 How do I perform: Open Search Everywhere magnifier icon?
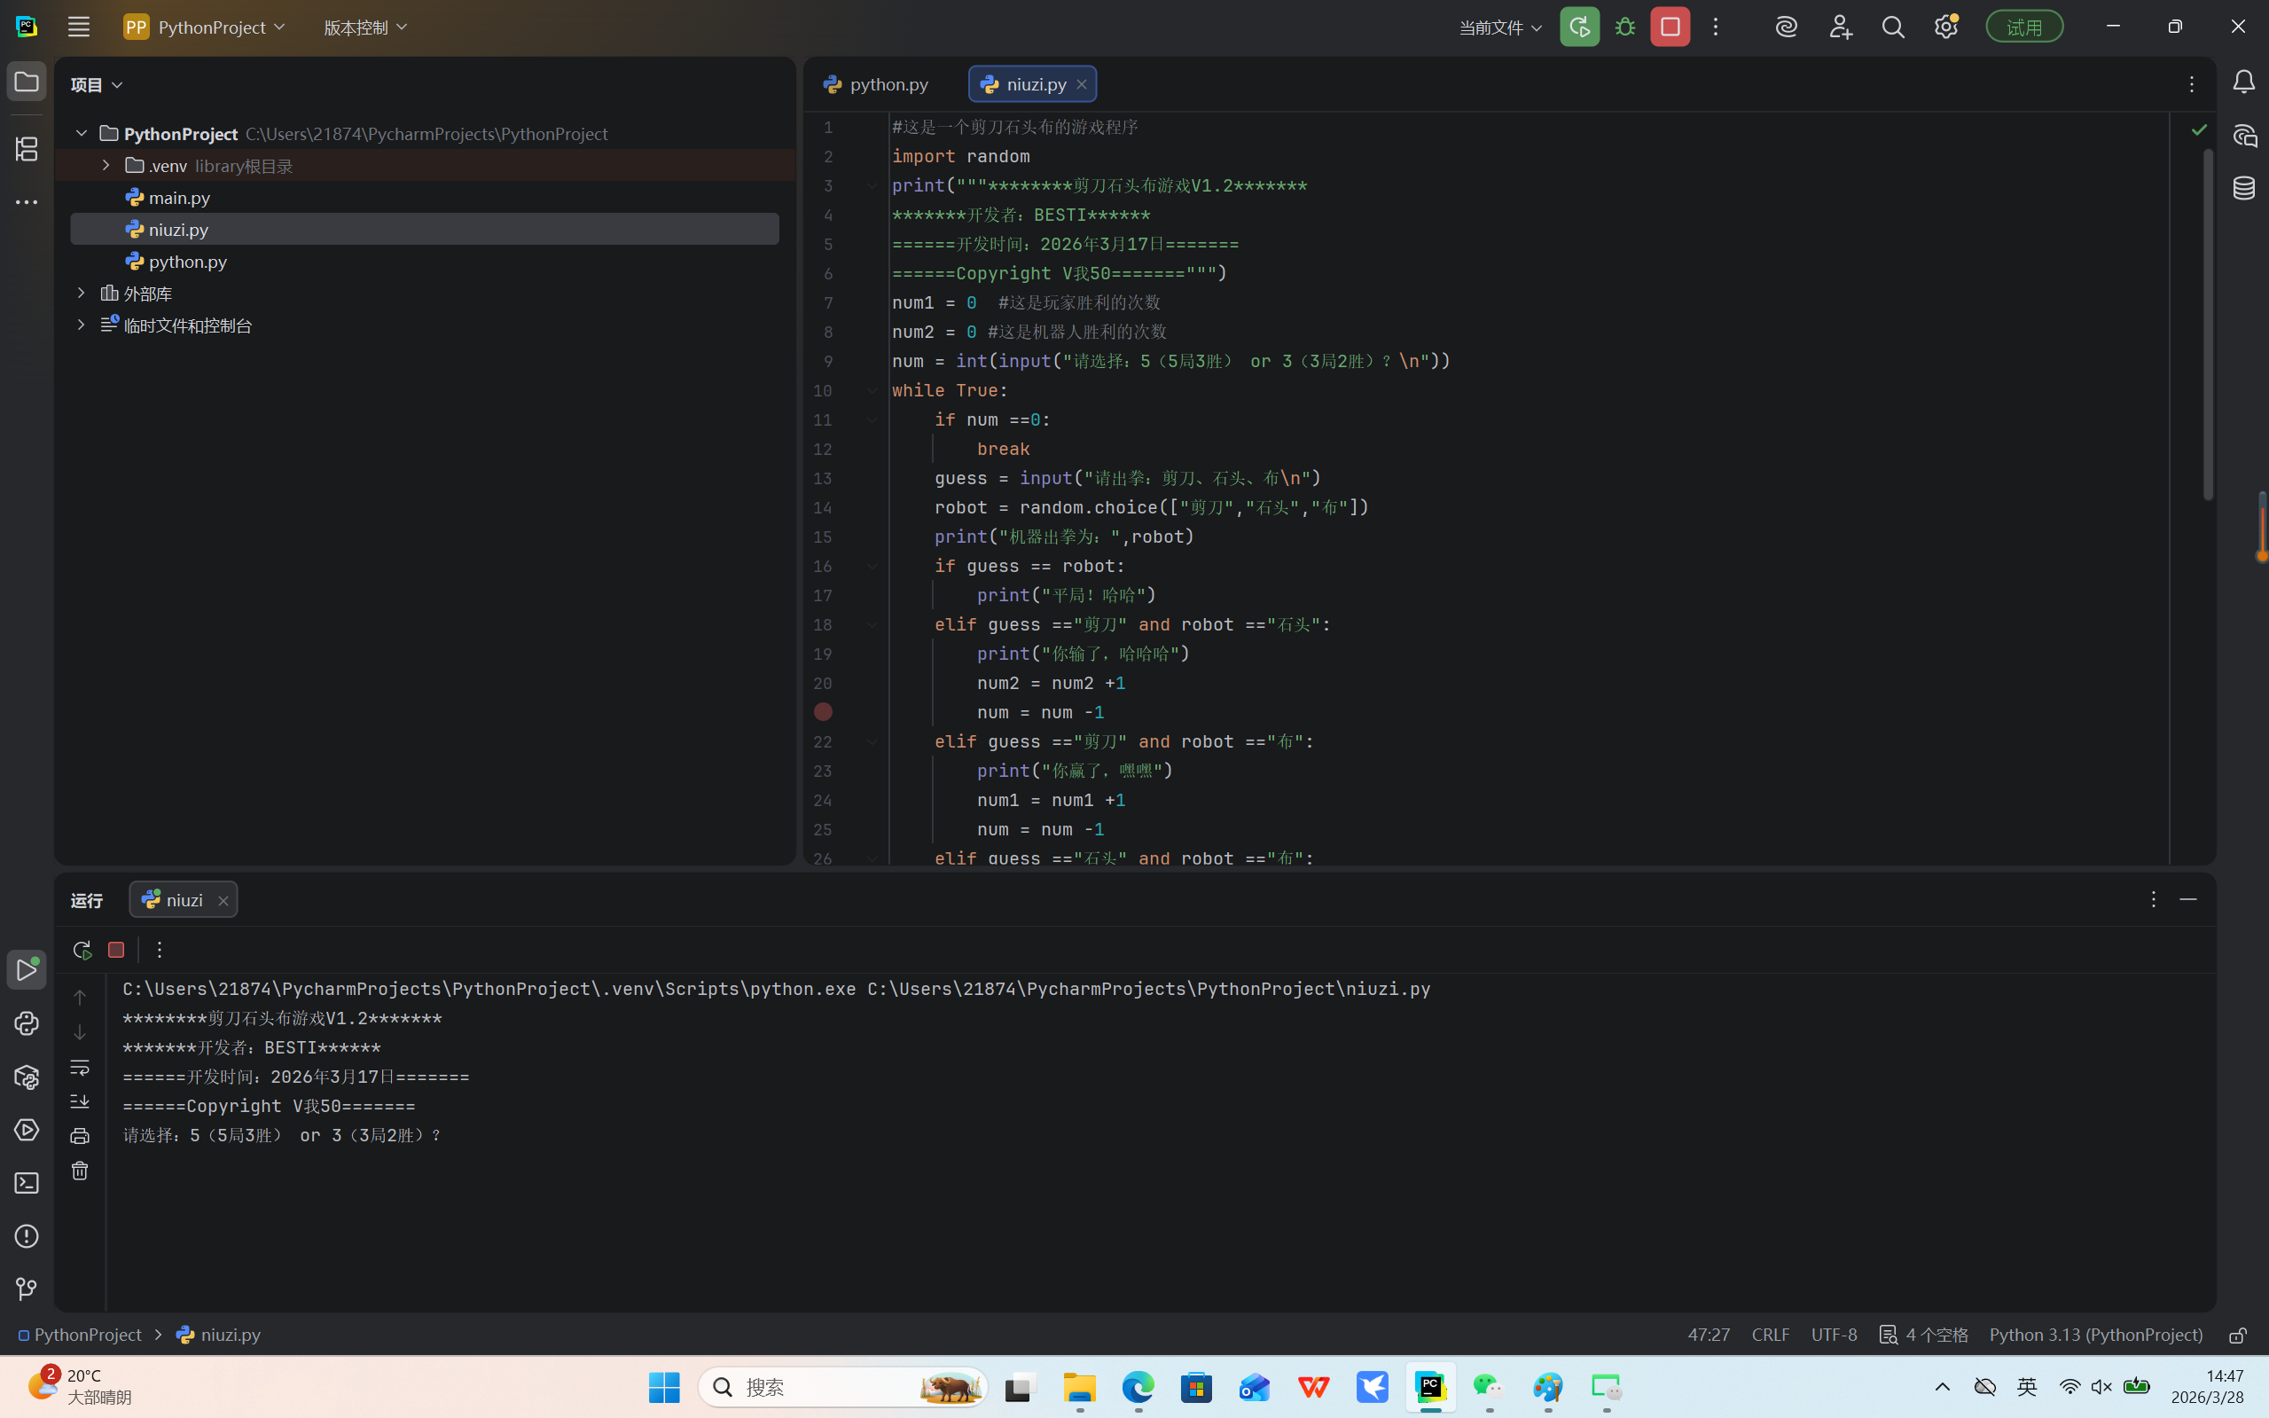click(1893, 27)
